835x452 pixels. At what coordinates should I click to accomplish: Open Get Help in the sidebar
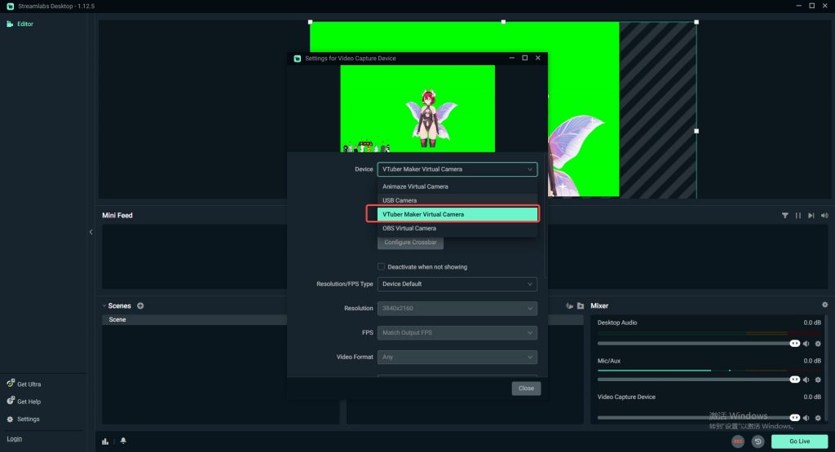(x=24, y=402)
